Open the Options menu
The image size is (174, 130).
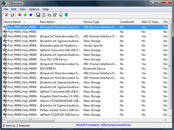34,9
